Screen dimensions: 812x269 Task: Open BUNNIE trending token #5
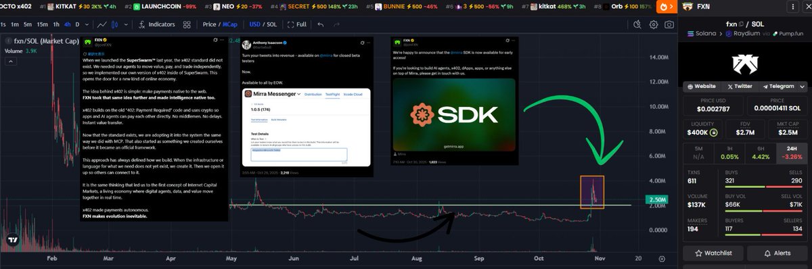pyautogui.click(x=401, y=7)
